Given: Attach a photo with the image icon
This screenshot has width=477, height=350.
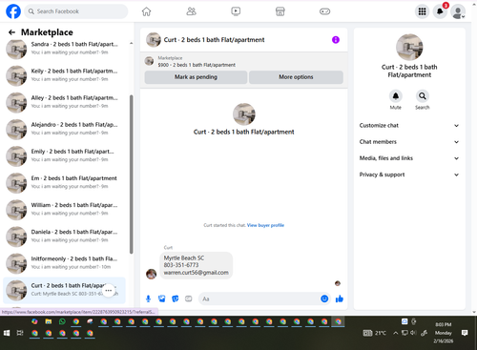Looking at the screenshot, I should click(x=162, y=299).
